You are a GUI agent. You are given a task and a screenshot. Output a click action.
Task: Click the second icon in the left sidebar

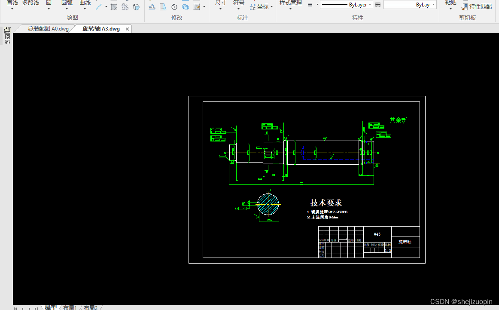click(x=7, y=37)
